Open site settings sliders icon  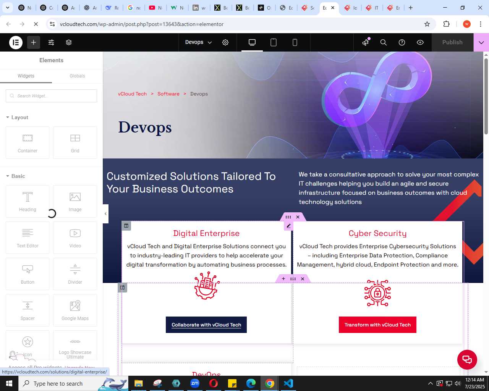[x=51, y=42]
